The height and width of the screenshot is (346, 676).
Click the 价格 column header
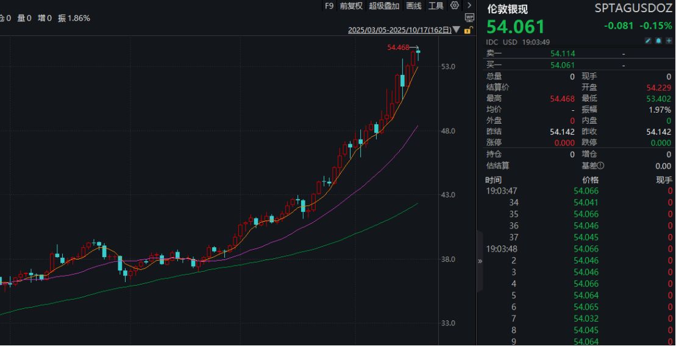pyautogui.click(x=590, y=180)
